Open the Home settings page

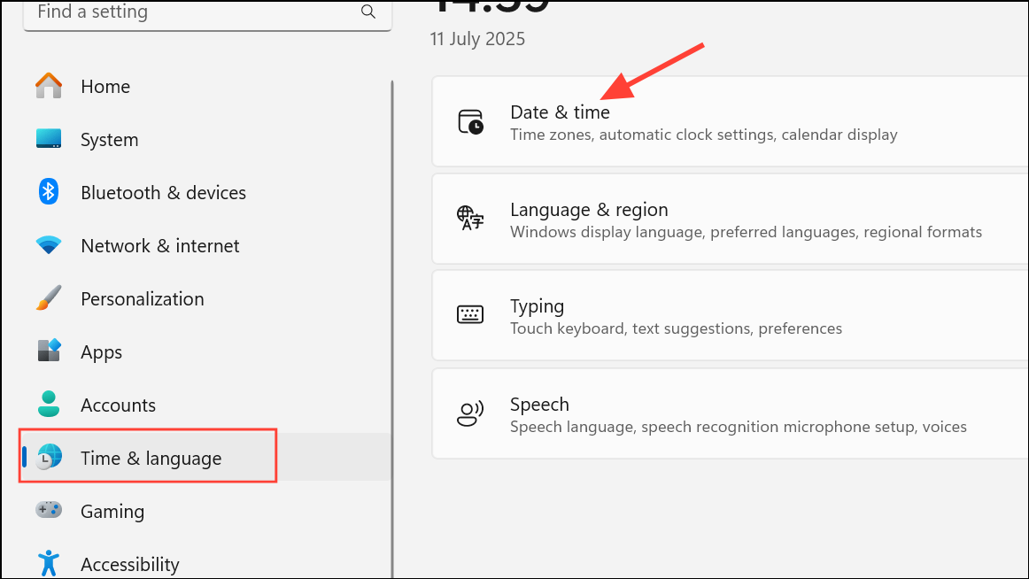(x=205, y=86)
